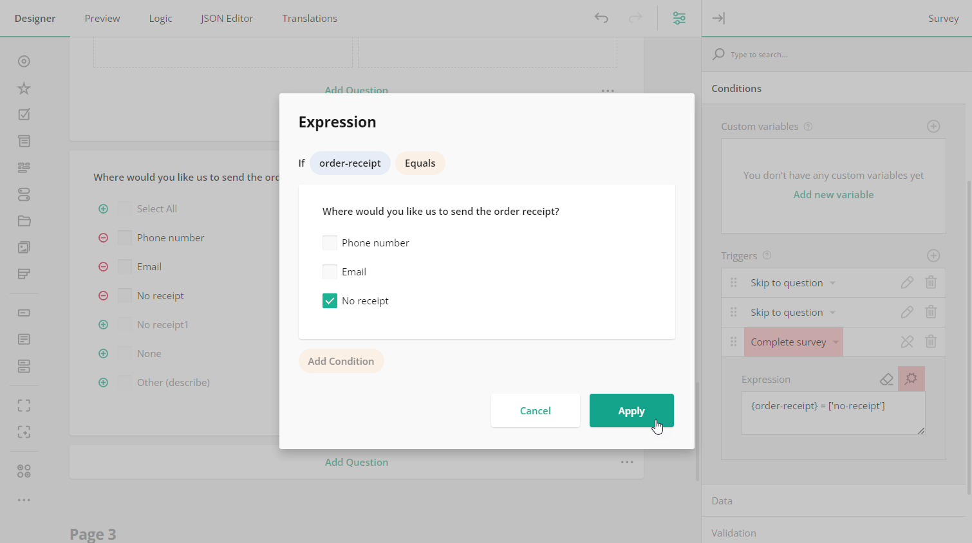The height and width of the screenshot is (543, 972).
Task: Delete the Complete survey trigger with trash icon
Action: point(931,342)
